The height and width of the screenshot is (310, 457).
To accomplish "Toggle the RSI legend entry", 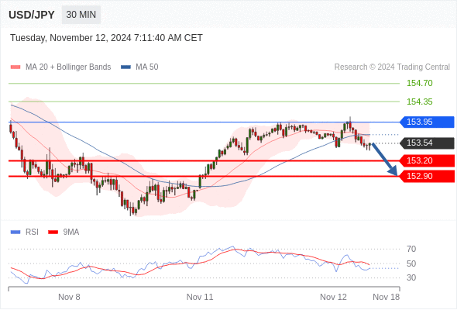I will (25, 232).
